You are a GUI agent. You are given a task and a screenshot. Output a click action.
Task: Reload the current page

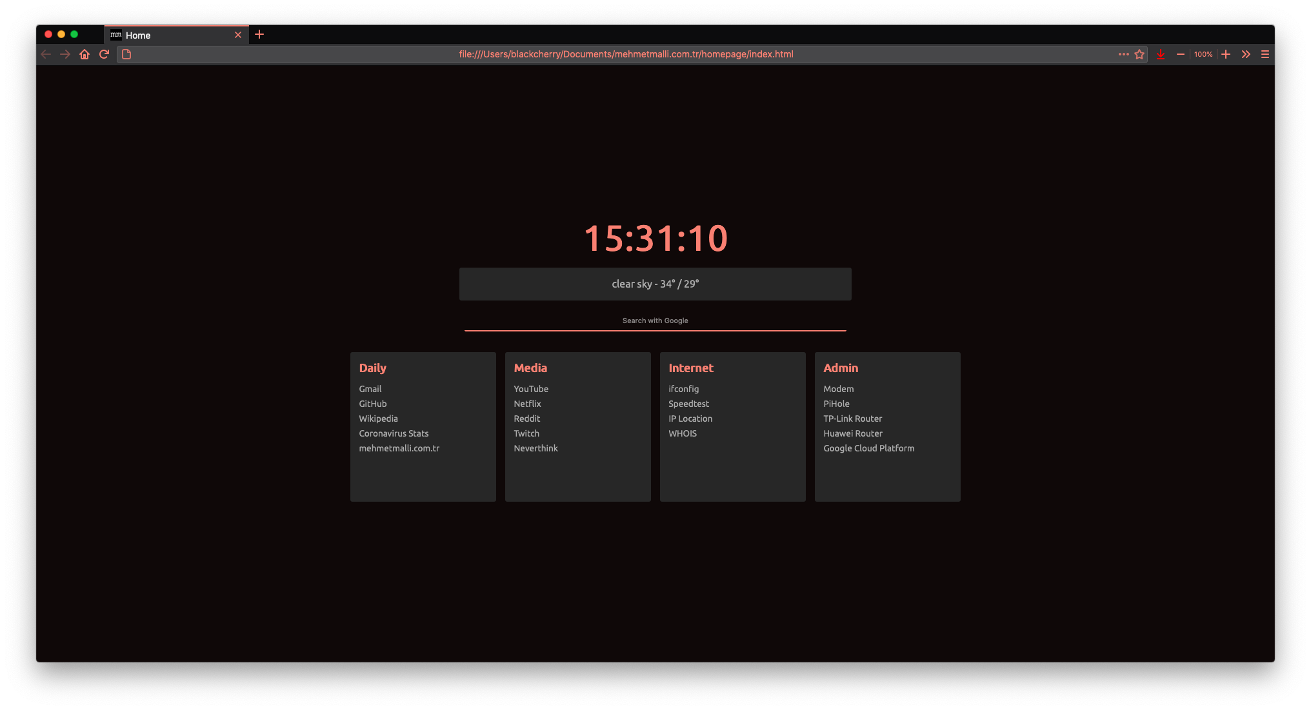point(104,54)
